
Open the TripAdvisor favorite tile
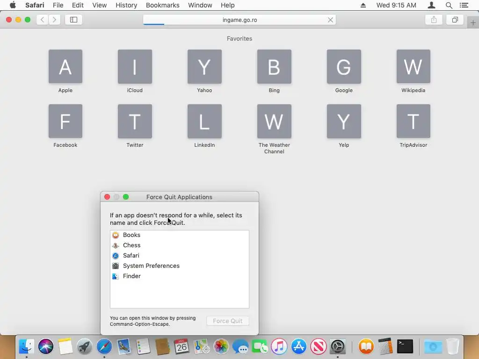coord(414,121)
